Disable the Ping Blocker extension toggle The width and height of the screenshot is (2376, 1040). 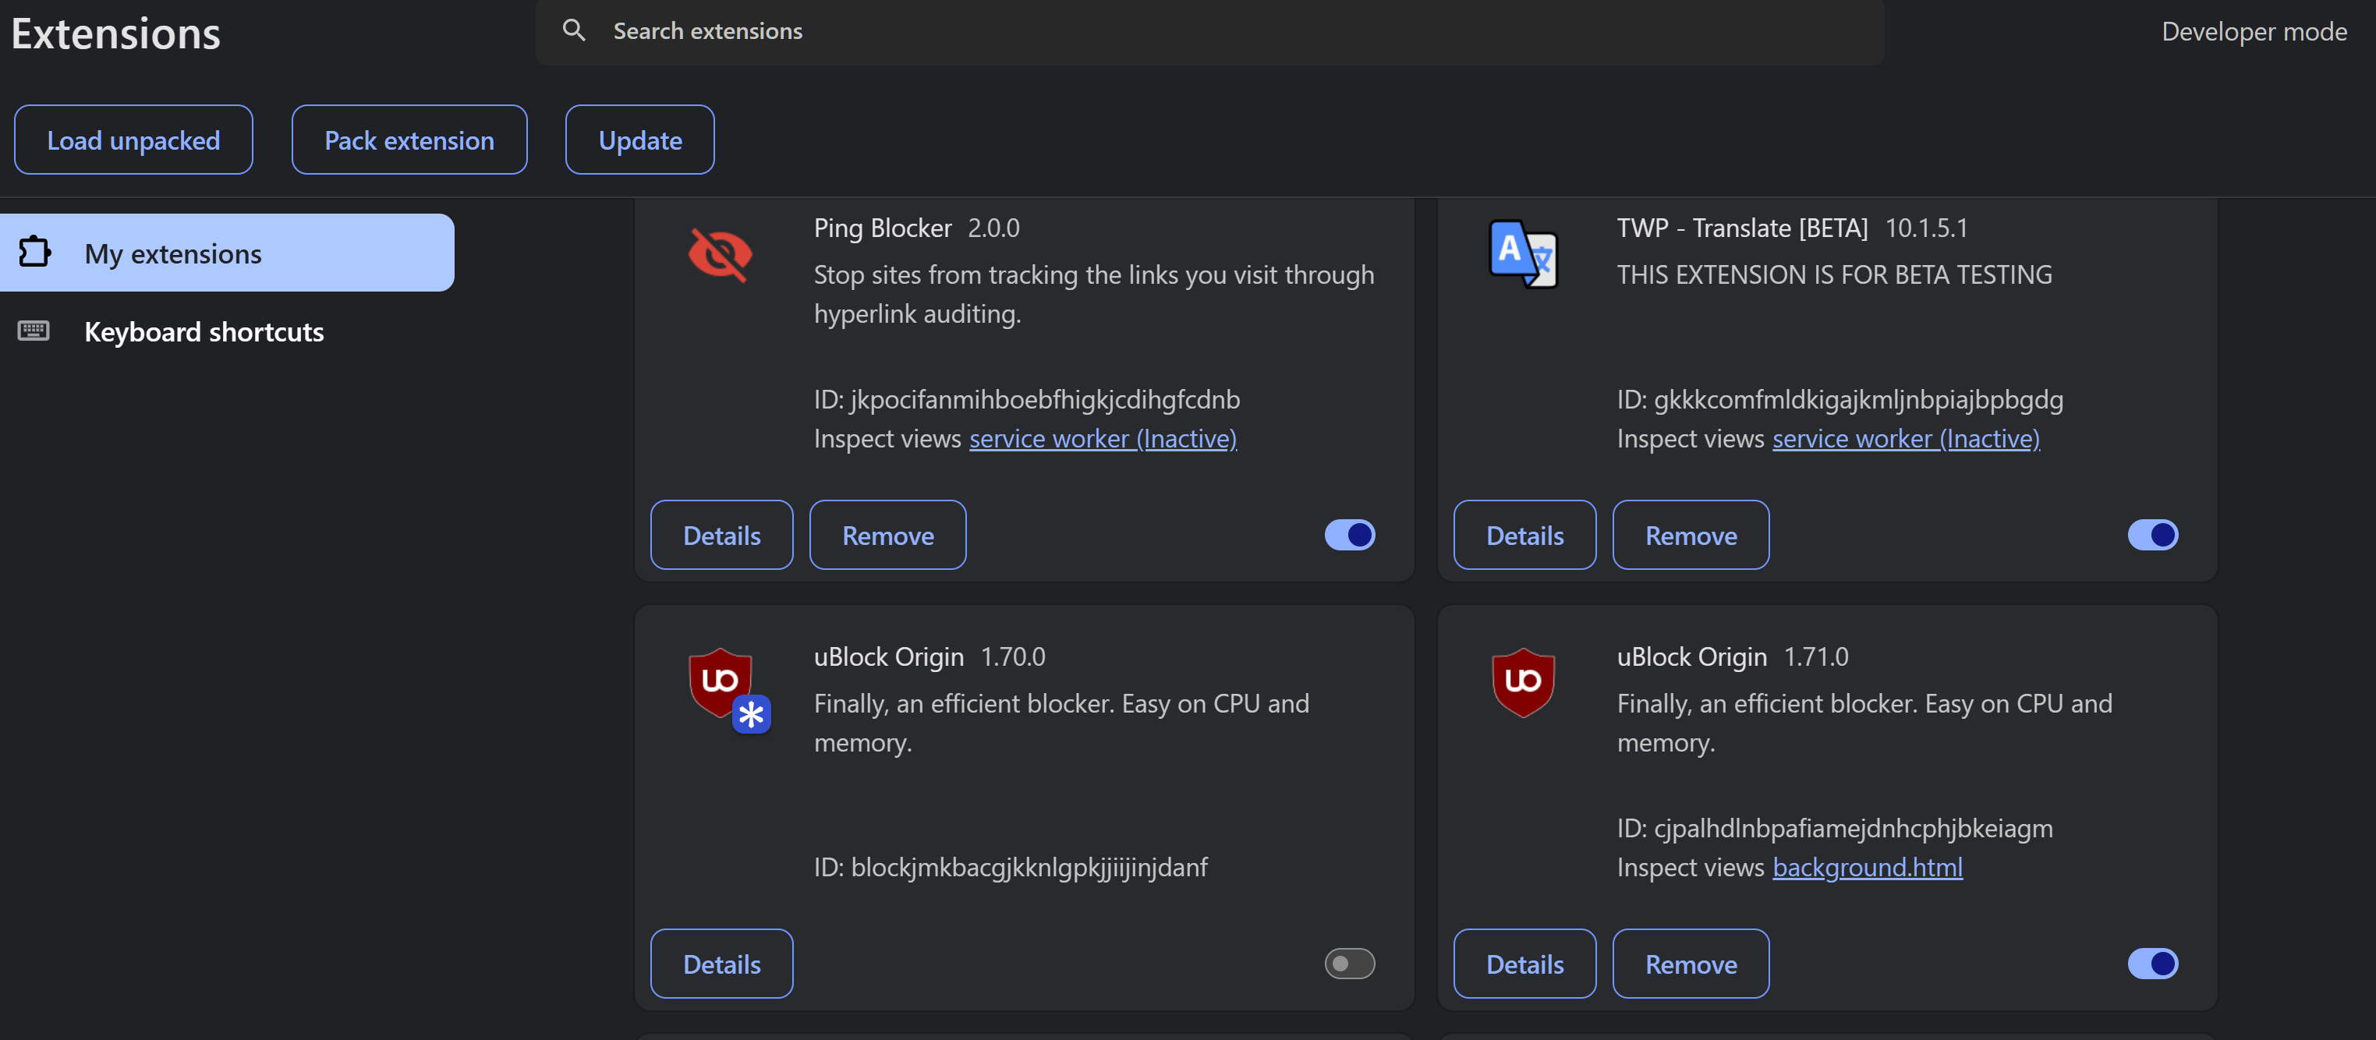(1349, 535)
